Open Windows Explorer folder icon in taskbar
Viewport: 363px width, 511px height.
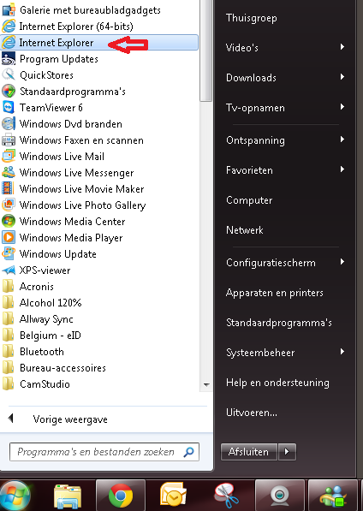click(x=68, y=496)
